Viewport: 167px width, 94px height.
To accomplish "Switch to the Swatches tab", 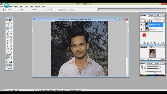I will (150, 64).
